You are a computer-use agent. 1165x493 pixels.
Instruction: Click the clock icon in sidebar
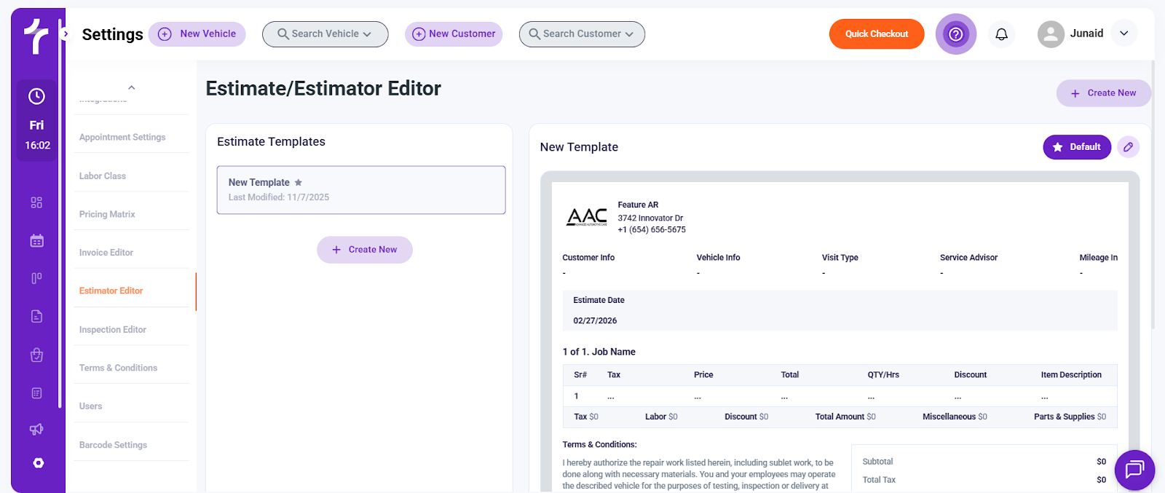pos(37,97)
